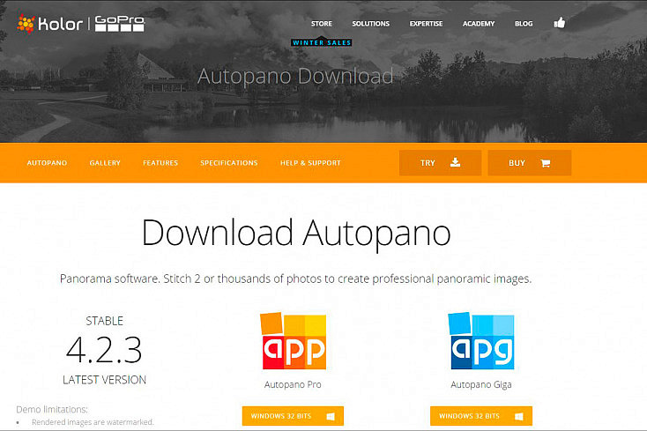Viewport: 647px width, 431px height.
Task: Download Autopano Giga Windows 32 bits
Action: 481,416
